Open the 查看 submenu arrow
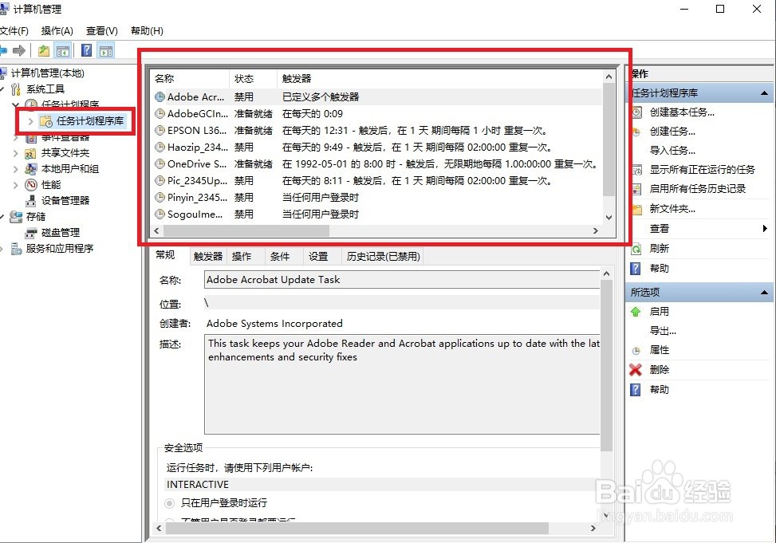The height and width of the screenshot is (543, 776). [766, 228]
